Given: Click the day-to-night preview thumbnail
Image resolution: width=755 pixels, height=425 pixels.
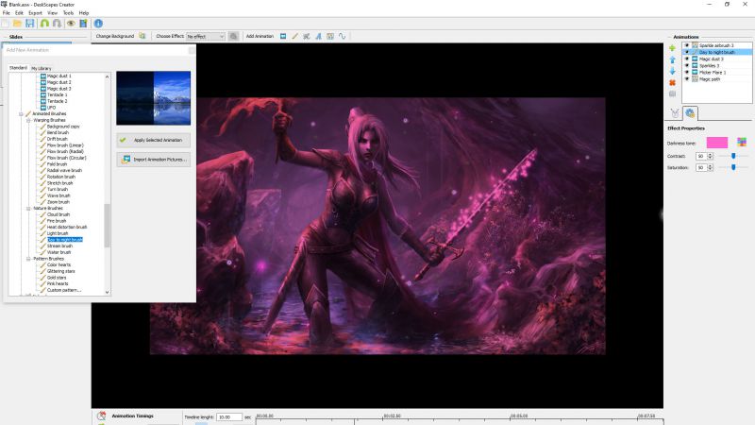Looking at the screenshot, I should coord(153,98).
